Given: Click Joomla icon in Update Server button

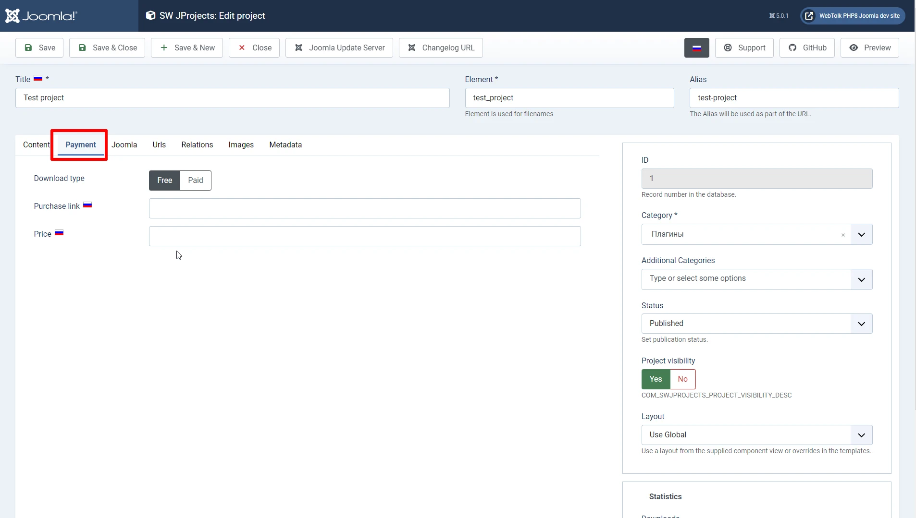Looking at the screenshot, I should [x=298, y=48].
